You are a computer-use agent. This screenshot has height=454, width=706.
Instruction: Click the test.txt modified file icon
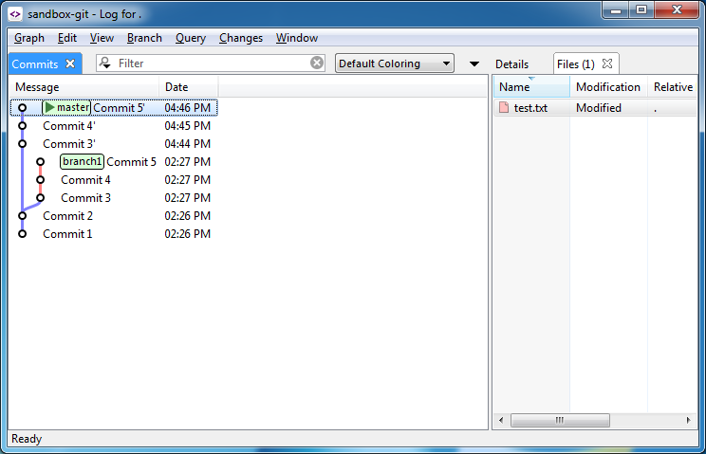click(x=504, y=108)
